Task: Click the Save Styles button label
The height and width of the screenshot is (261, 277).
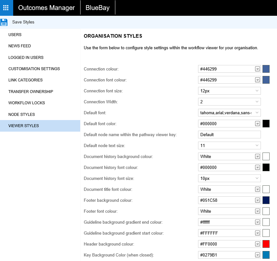Action: [23, 22]
